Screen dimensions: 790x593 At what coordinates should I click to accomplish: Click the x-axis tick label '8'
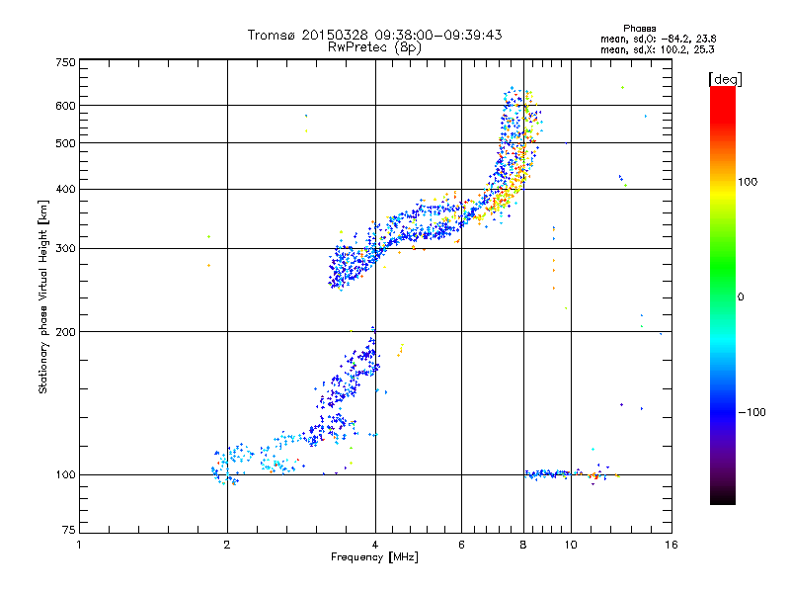pyautogui.click(x=523, y=545)
